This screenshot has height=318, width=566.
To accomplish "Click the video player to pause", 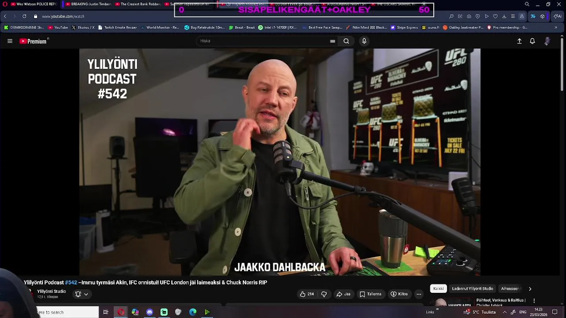I will 279,162.
